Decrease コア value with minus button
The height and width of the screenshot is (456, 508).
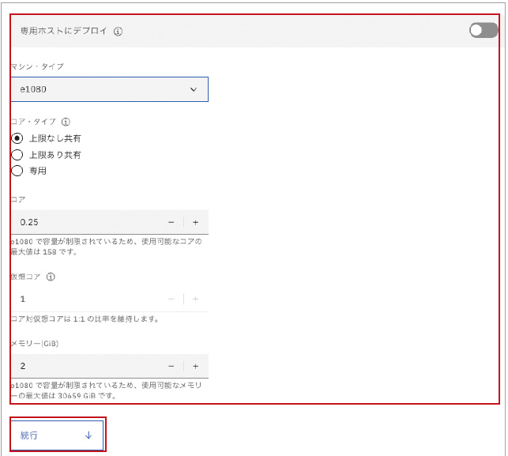tap(171, 222)
